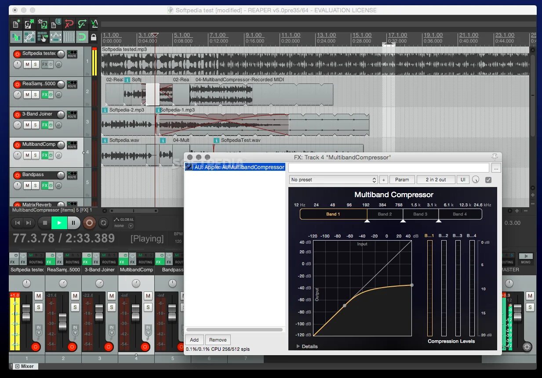Toggle grid lines toolbar icon
542x378 pixels.
[x=69, y=37]
